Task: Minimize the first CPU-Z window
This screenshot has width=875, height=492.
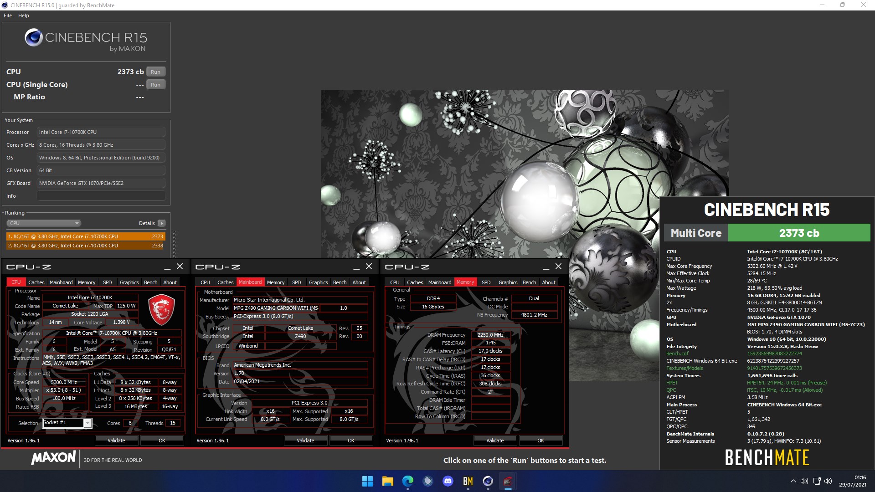Action: pyautogui.click(x=167, y=267)
